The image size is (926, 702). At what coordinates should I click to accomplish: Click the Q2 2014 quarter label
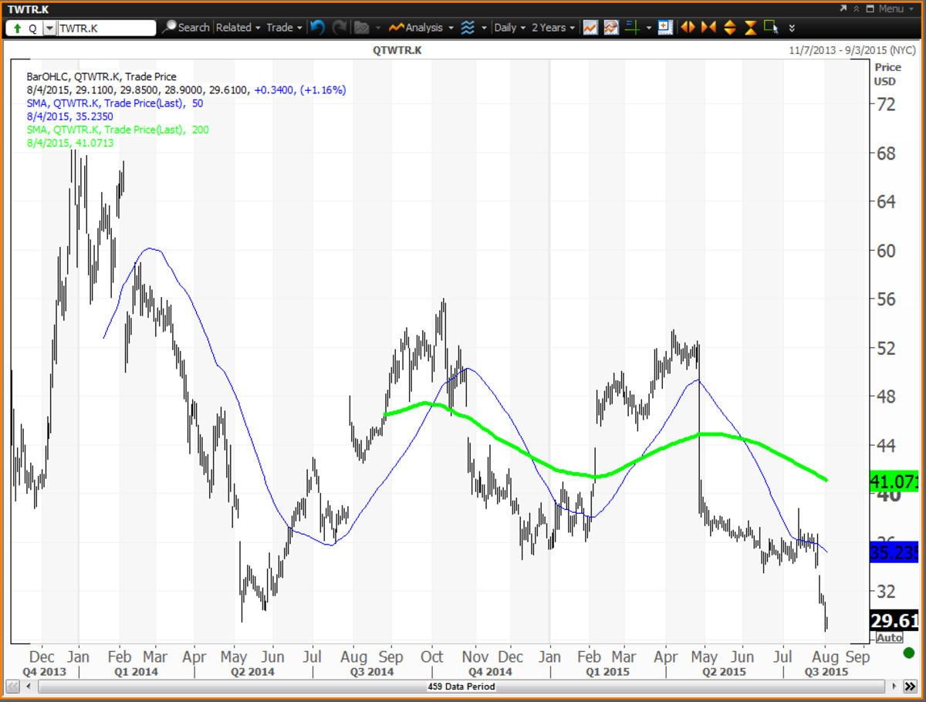pyautogui.click(x=253, y=671)
